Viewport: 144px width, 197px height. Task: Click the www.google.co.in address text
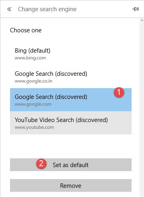click(33, 81)
